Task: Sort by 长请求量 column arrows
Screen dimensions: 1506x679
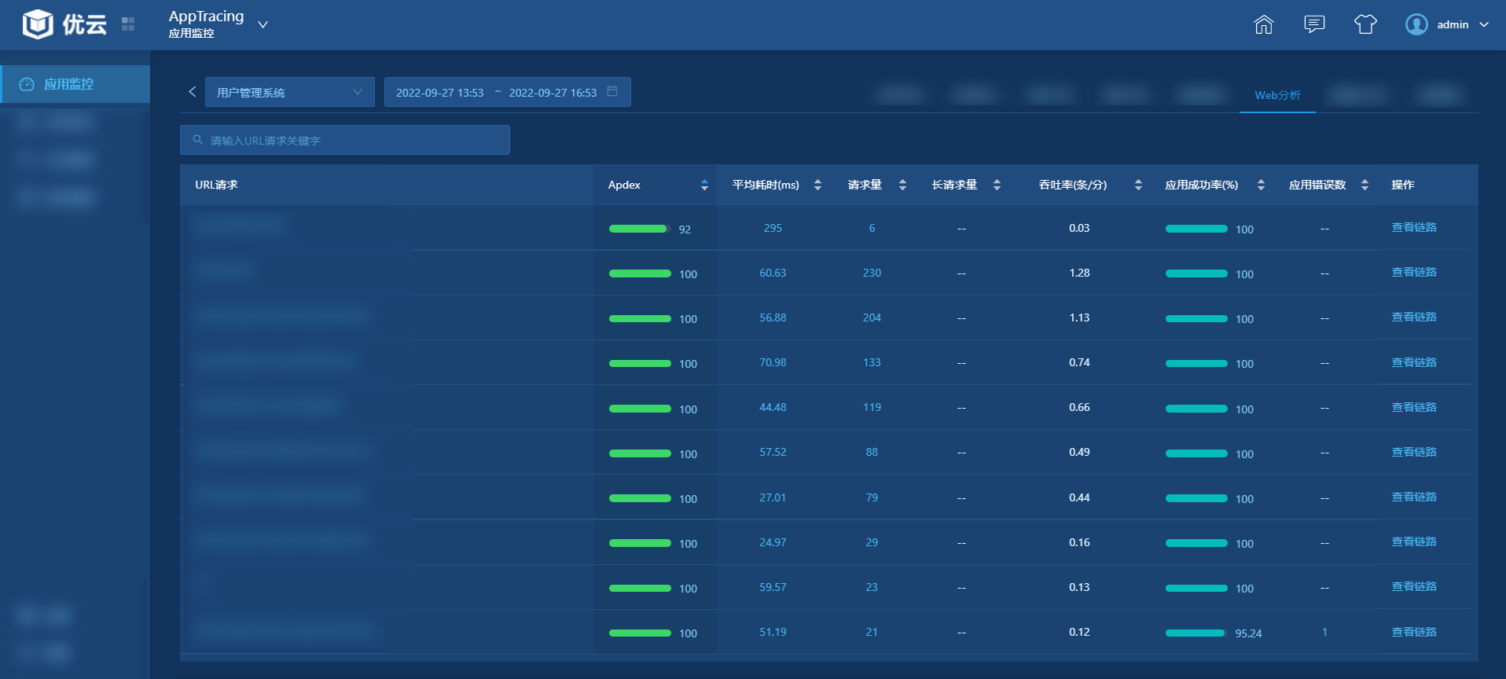Action: pos(997,185)
